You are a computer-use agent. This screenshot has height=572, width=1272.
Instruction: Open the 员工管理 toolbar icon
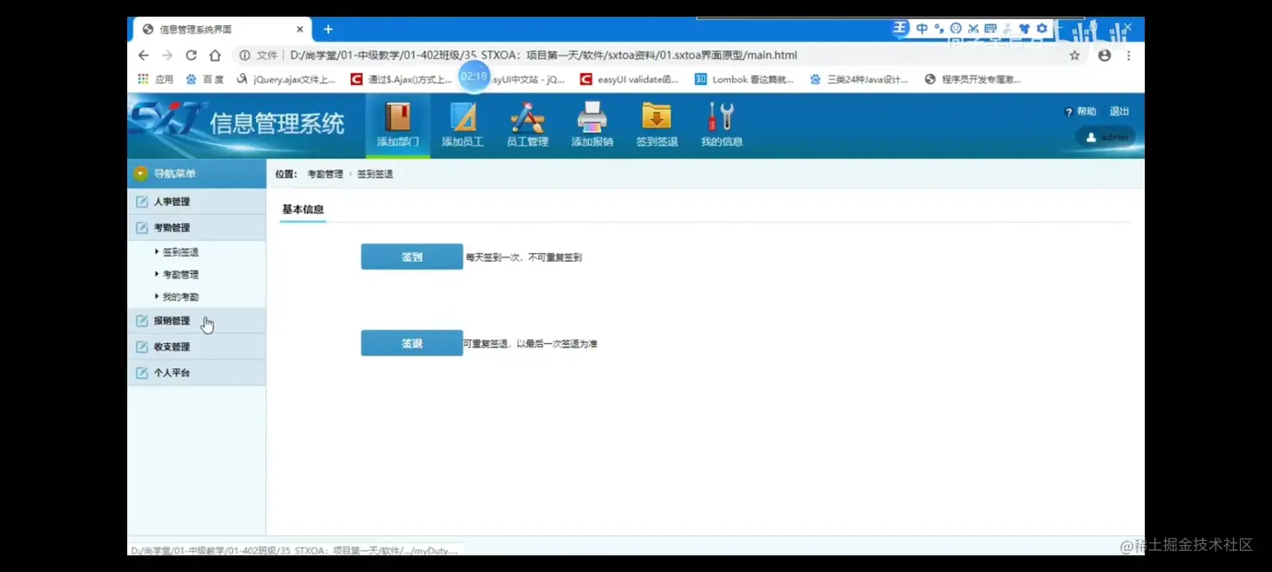point(527,124)
